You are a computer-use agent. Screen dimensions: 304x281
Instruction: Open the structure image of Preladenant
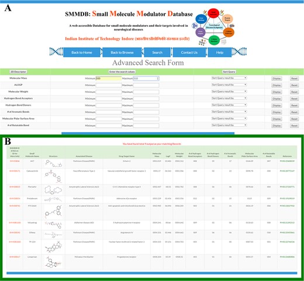click(53, 200)
